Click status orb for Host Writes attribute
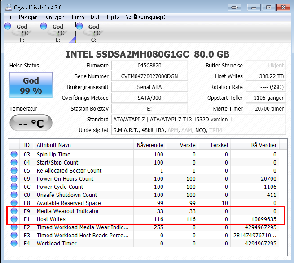 tap(14, 219)
